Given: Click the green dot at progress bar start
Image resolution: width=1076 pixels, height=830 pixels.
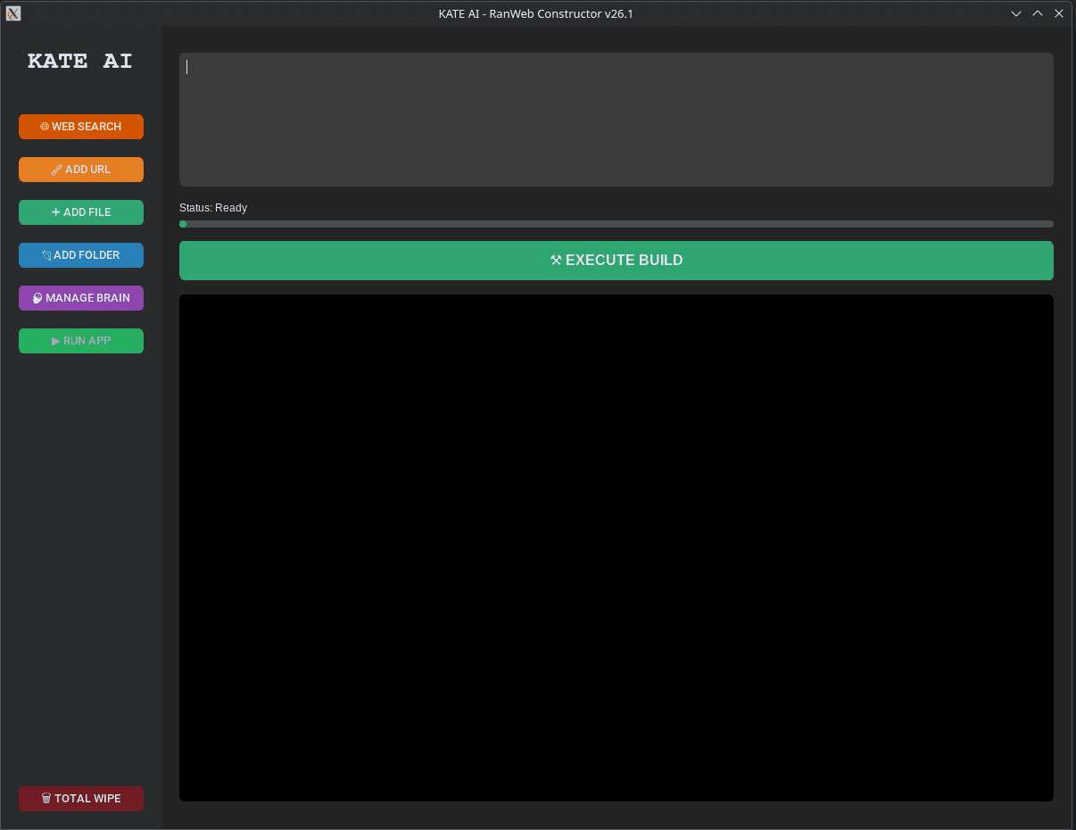Looking at the screenshot, I should [183, 224].
